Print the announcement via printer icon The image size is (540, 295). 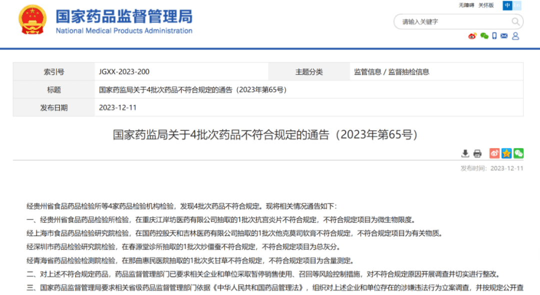(x=477, y=153)
